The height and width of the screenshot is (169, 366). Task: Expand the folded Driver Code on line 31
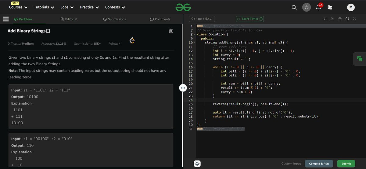[x=200, y=129]
